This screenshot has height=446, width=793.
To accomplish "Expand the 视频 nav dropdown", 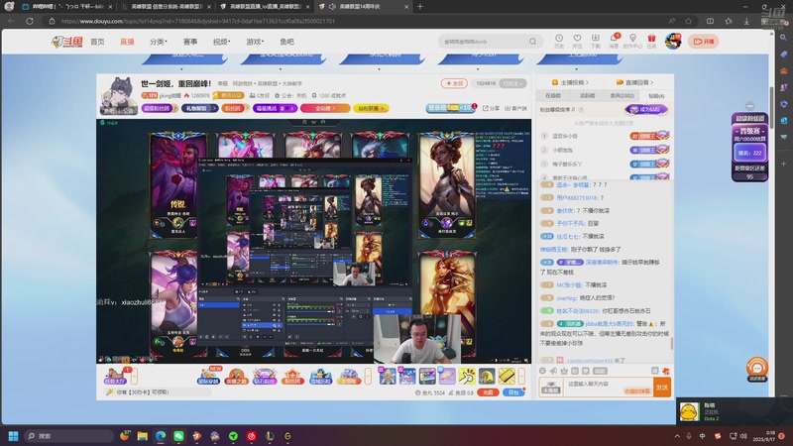I will [x=221, y=42].
